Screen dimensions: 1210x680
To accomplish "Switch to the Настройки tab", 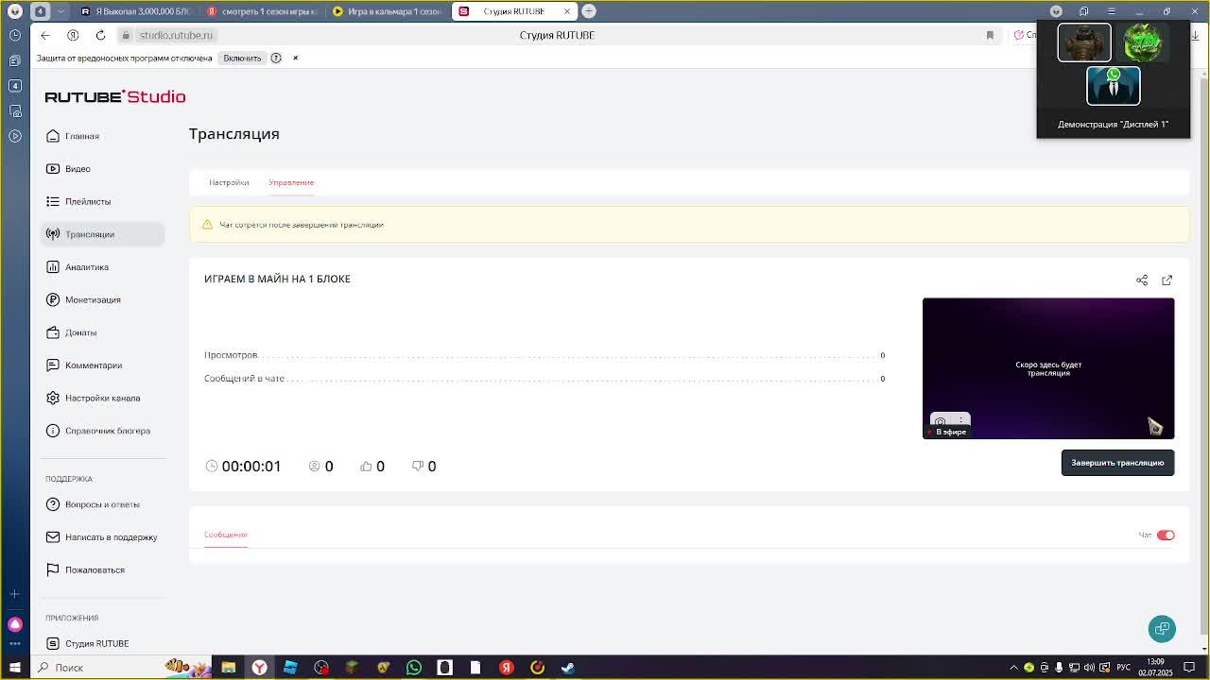I will [x=229, y=182].
